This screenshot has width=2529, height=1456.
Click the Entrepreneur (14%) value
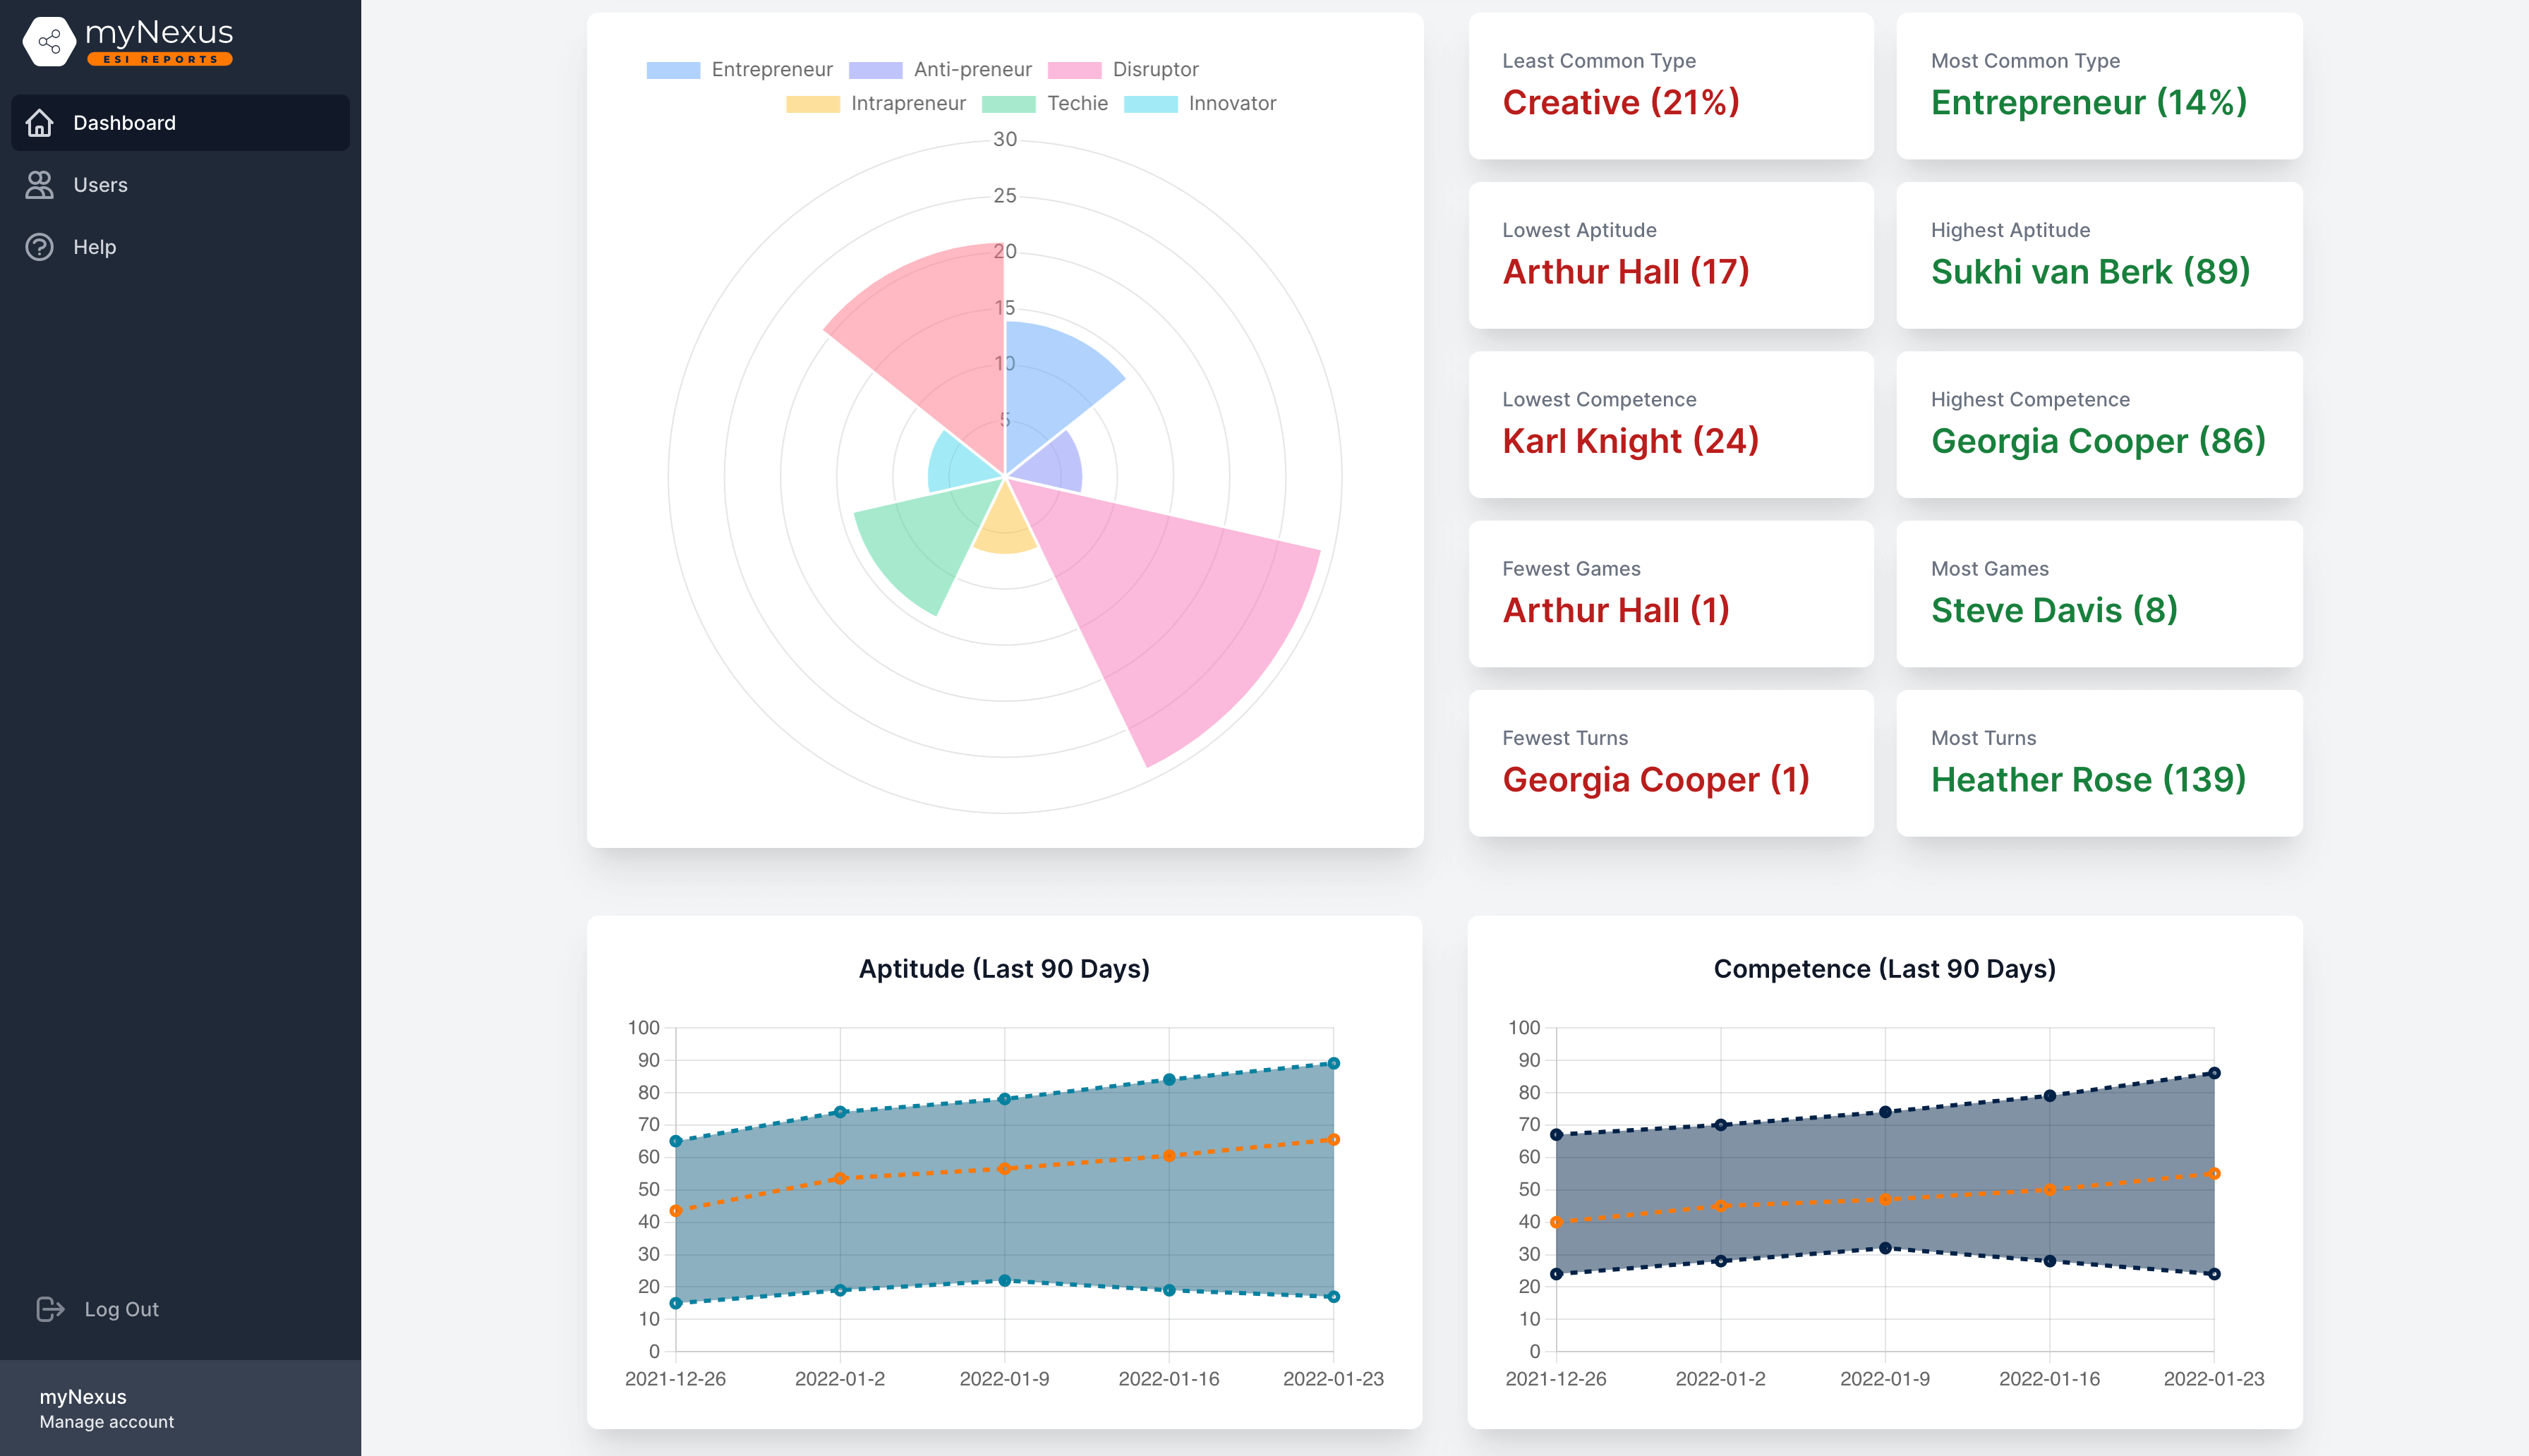tap(2088, 102)
